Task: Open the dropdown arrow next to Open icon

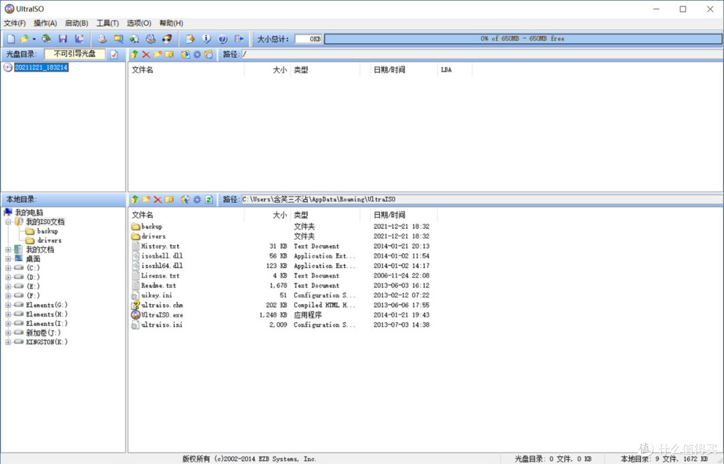Action: [34, 40]
